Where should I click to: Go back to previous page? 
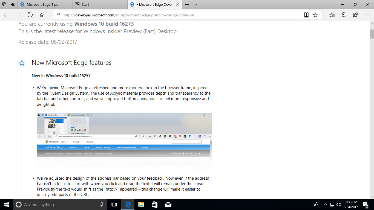click(6, 15)
